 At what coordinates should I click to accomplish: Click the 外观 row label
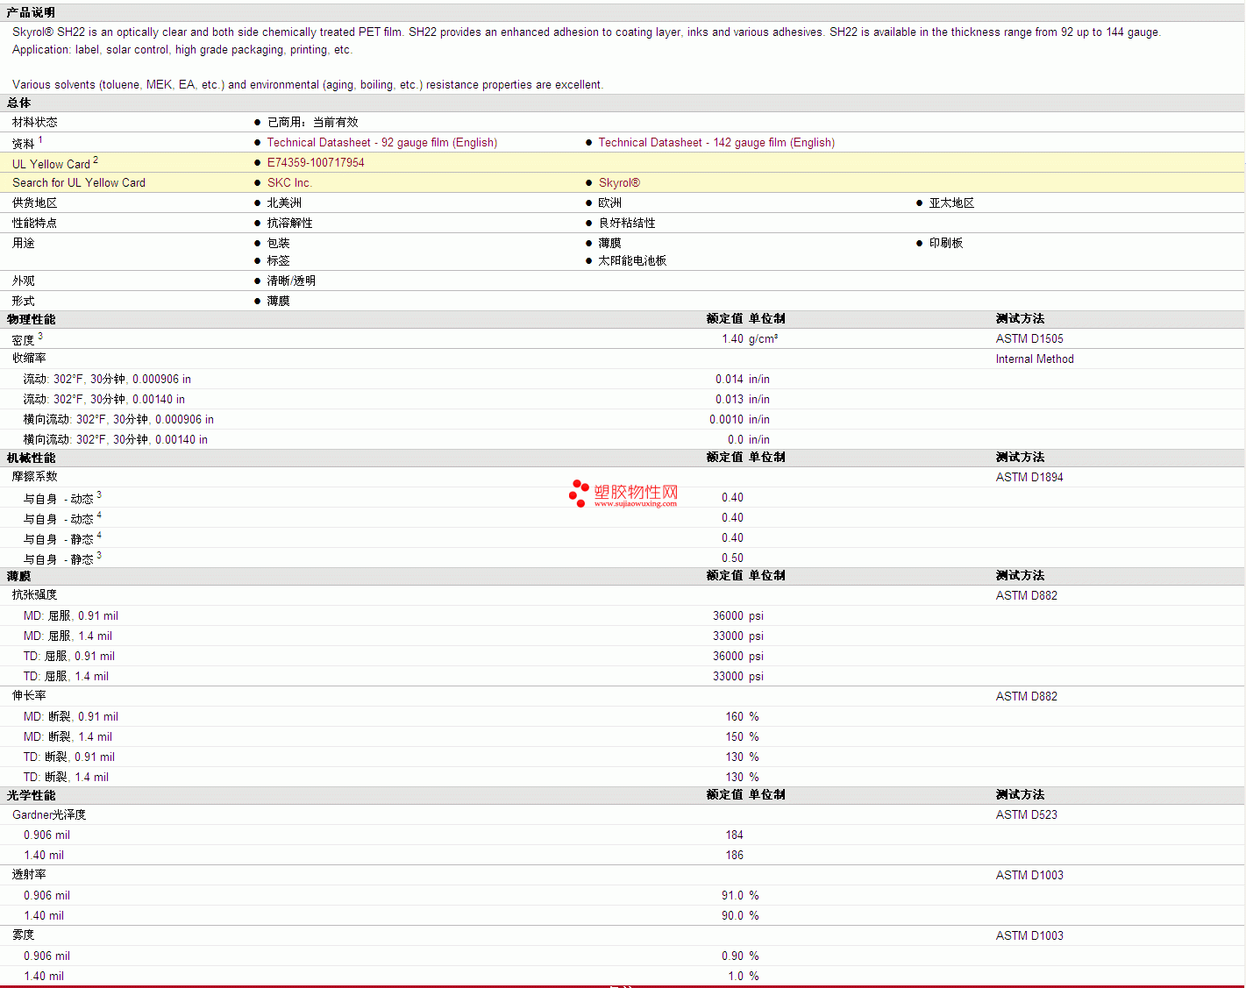[x=24, y=281]
